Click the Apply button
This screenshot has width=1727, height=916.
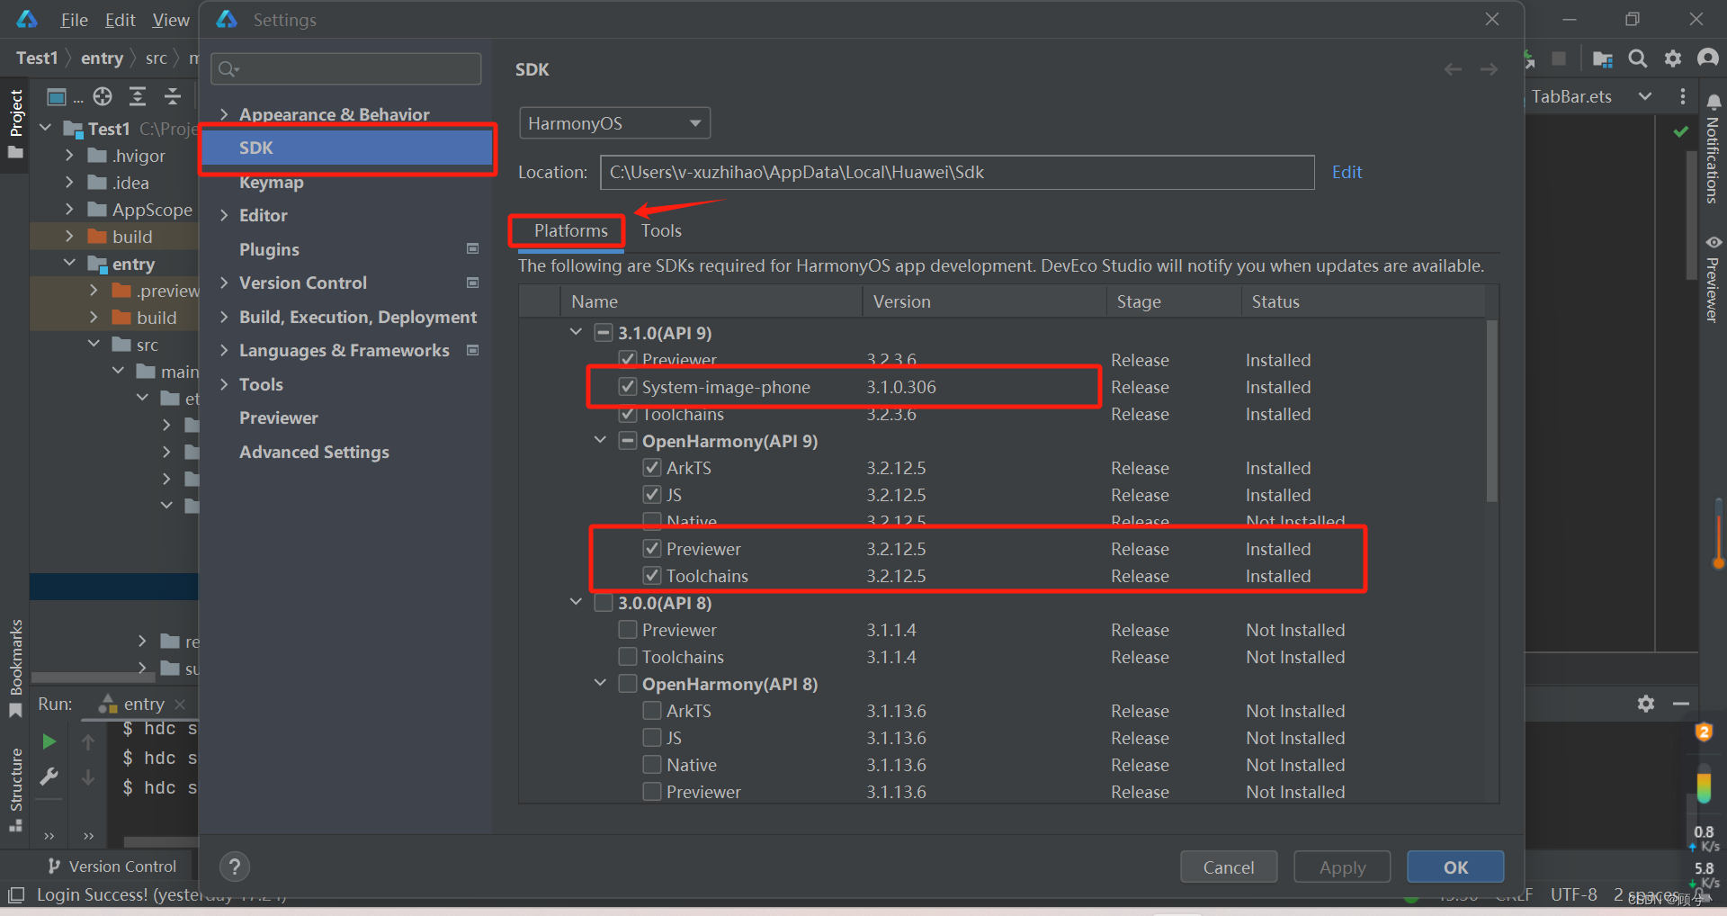[1342, 867]
